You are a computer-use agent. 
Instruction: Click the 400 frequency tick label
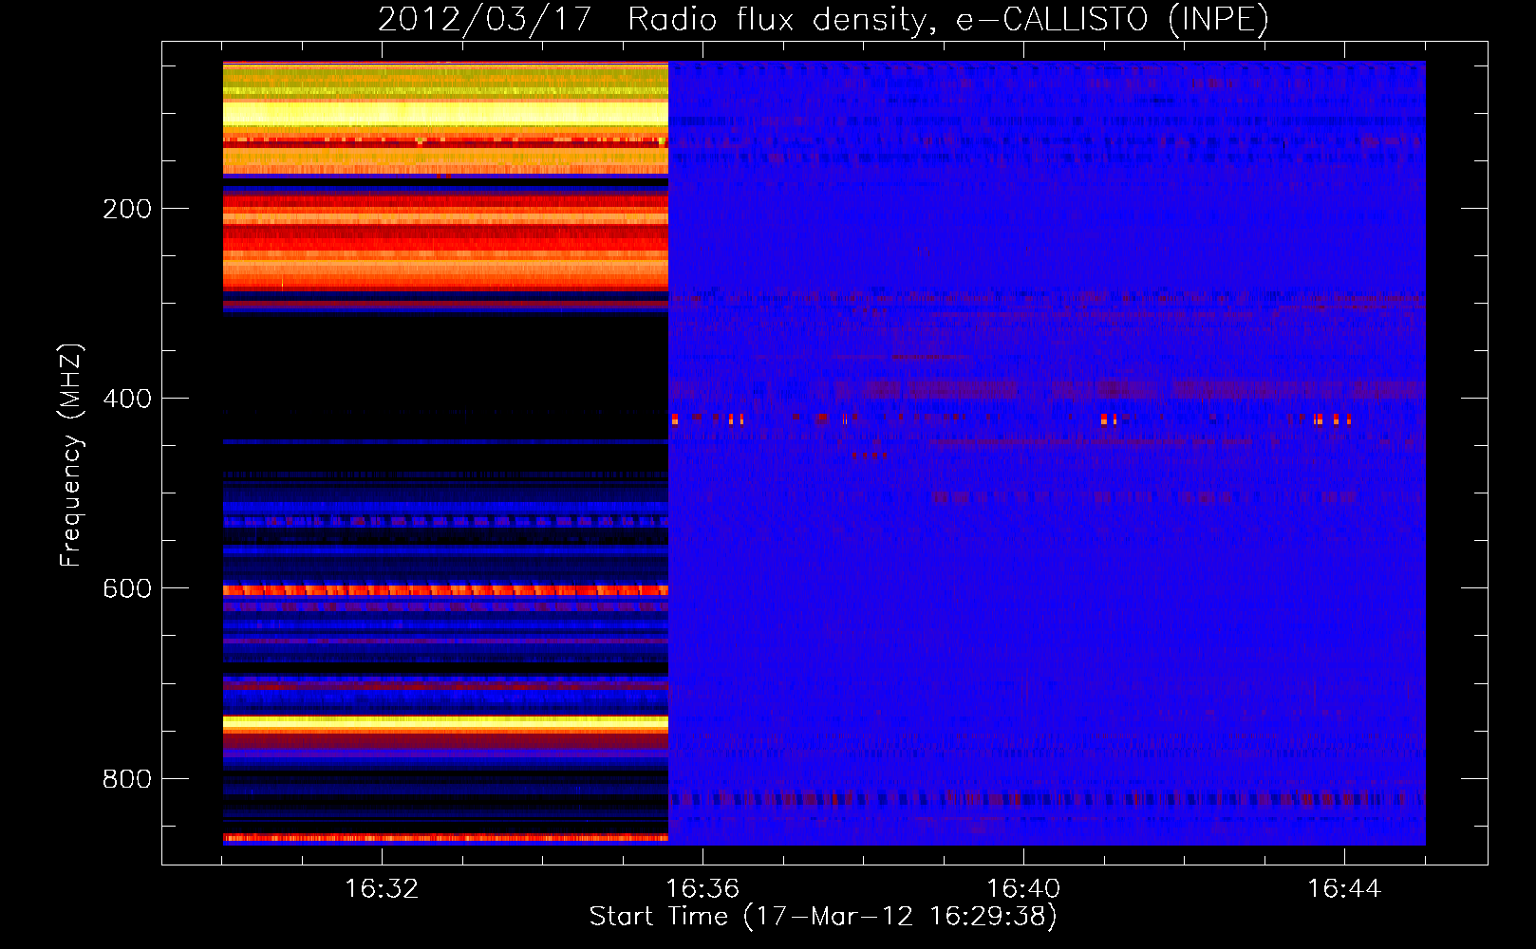[x=127, y=399]
